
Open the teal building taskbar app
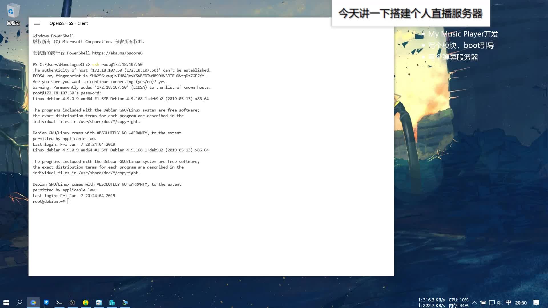(x=112, y=303)
